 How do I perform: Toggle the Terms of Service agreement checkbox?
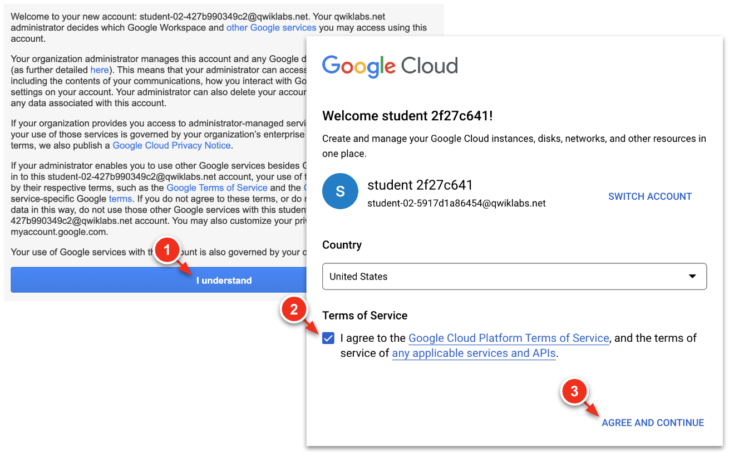[x=328, y=338]
